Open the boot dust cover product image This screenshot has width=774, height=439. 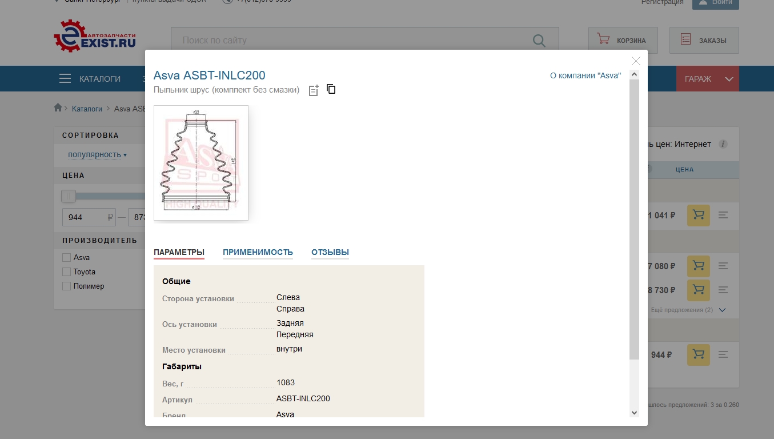[x=201, y=163]
